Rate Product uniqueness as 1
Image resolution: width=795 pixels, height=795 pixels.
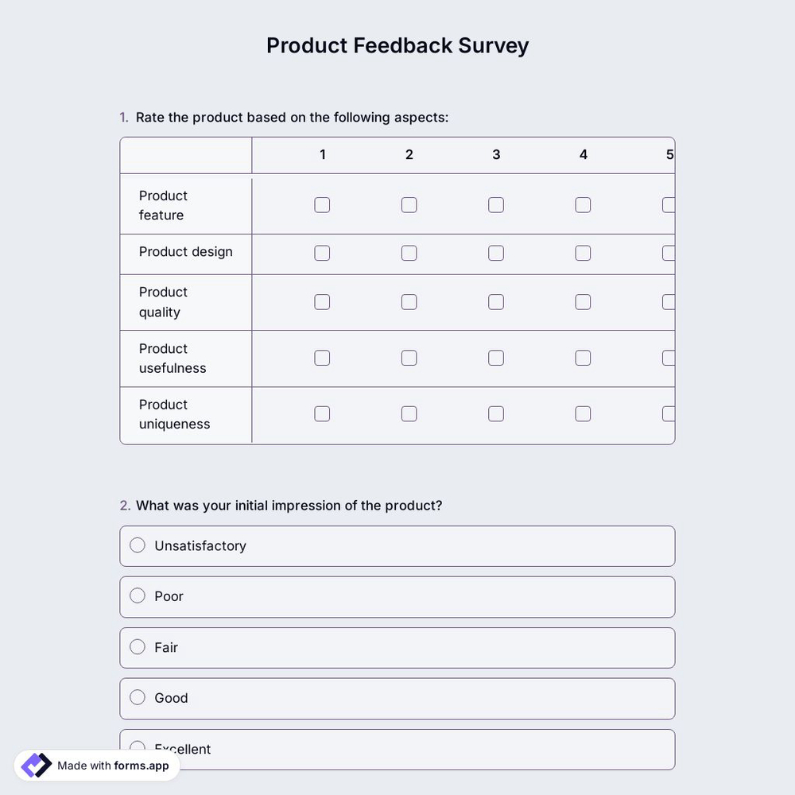(322, 413)
